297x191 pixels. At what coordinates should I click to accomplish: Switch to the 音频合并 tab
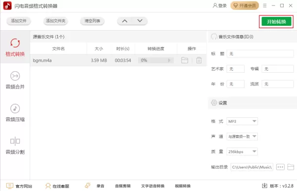point(15,80)
